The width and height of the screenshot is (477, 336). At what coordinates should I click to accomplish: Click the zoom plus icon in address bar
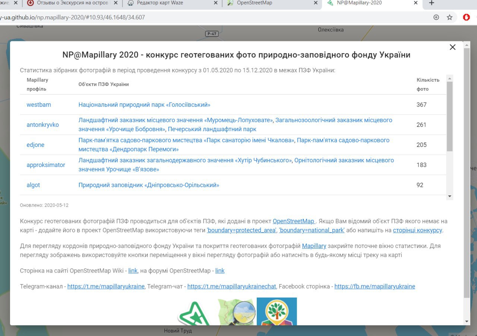[436, 17]
